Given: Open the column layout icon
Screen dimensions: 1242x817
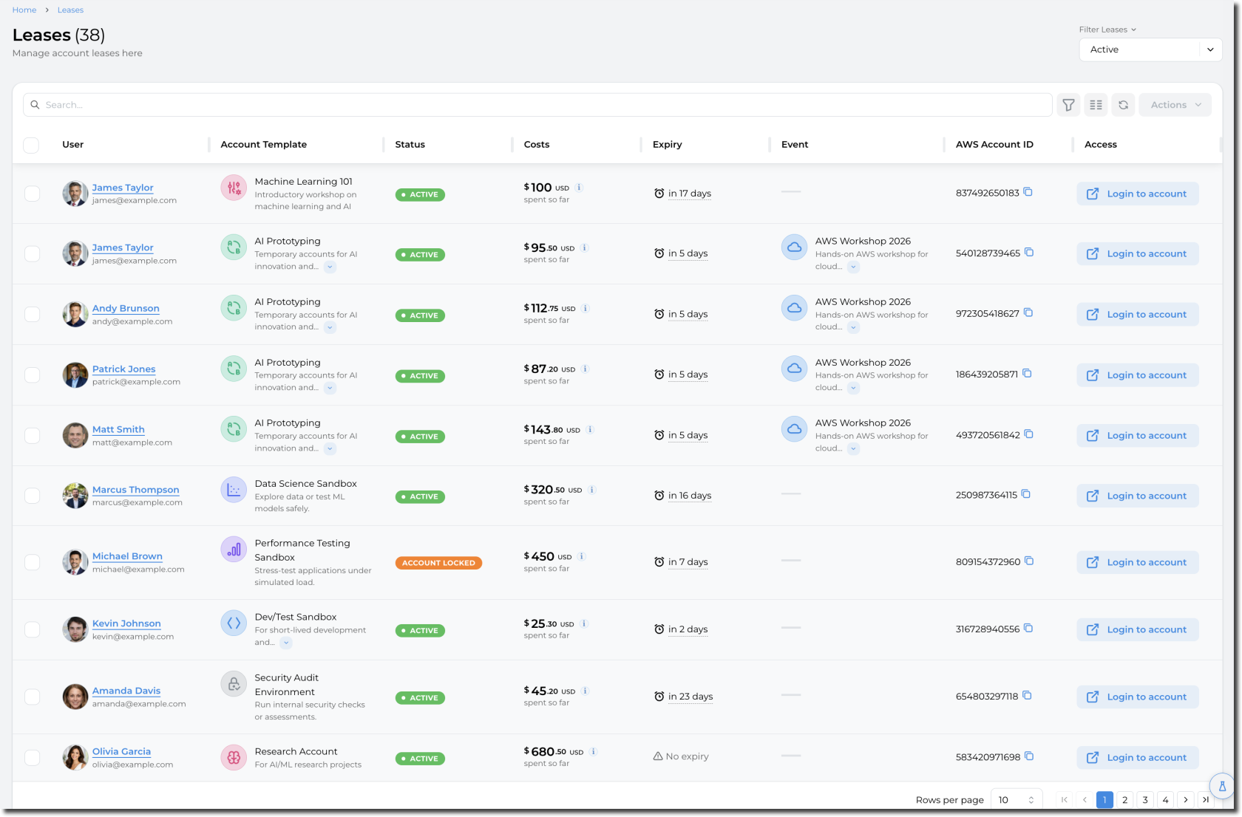Looking at the screenshot, I should (1096, 105).
